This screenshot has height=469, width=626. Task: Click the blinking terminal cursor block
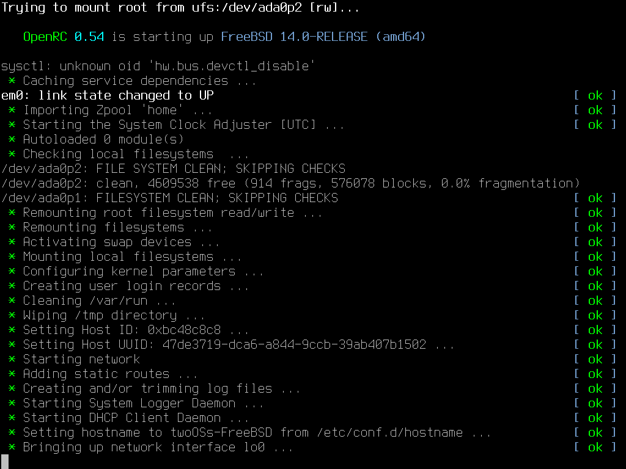tap(5, 461)
